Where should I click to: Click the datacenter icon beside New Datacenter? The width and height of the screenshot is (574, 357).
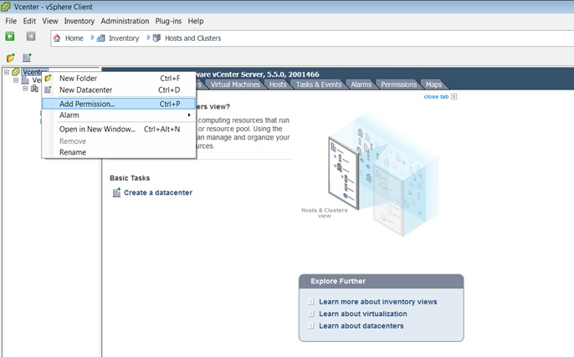(x=48, y=89)
